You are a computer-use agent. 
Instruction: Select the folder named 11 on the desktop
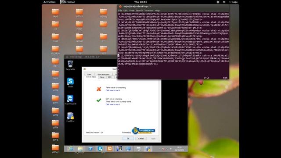point(104,38)
